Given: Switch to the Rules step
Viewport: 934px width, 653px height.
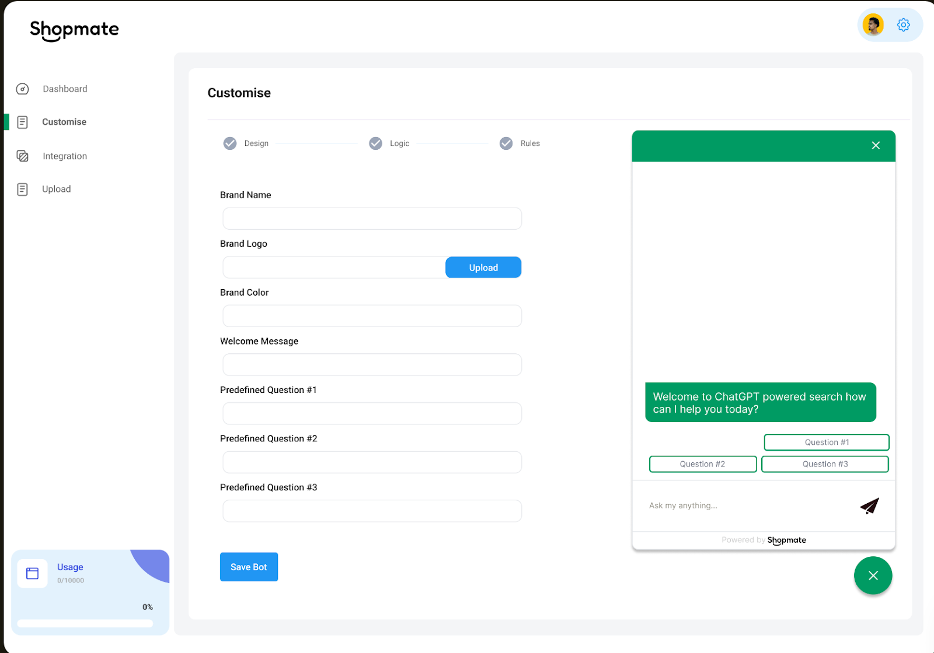Looking at the screenshot, I should click(530, 143).
